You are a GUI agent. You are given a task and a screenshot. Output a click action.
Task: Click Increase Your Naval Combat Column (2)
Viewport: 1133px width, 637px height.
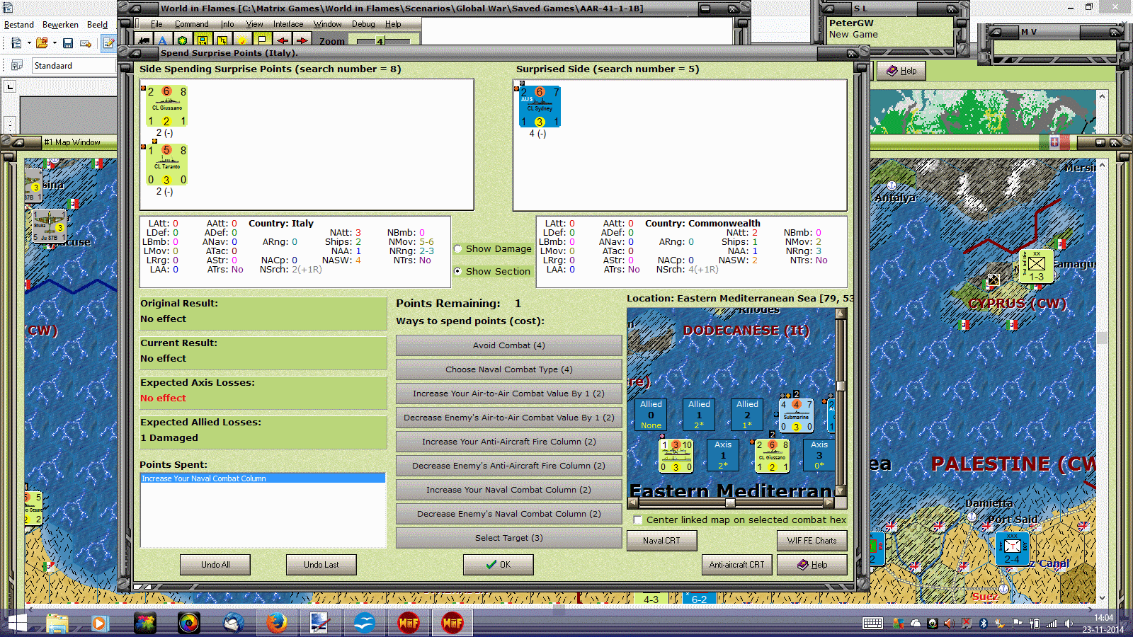[x=508, y=490]
